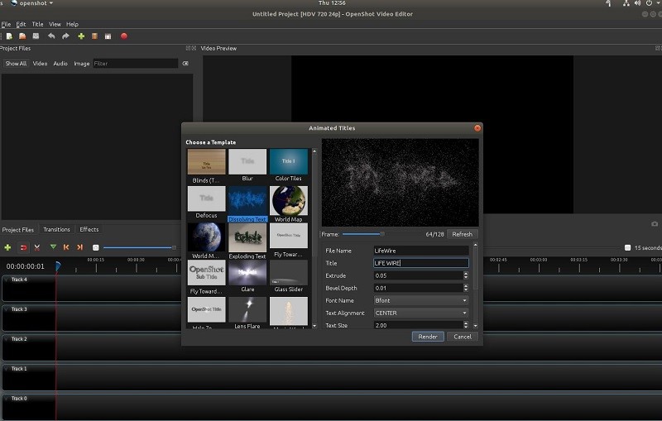Choose the Blinds template thumbnail
Viewport: 662px width, 421px height.
206,161
